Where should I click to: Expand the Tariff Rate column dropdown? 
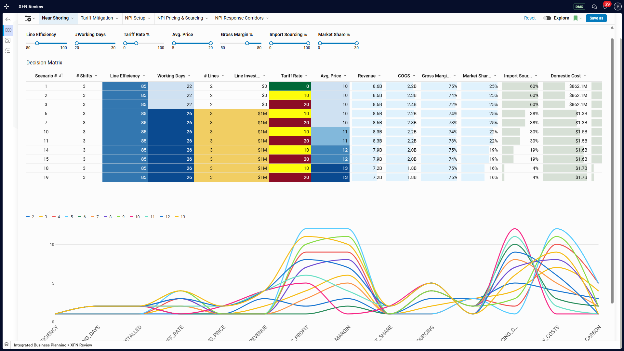(306, 76)
